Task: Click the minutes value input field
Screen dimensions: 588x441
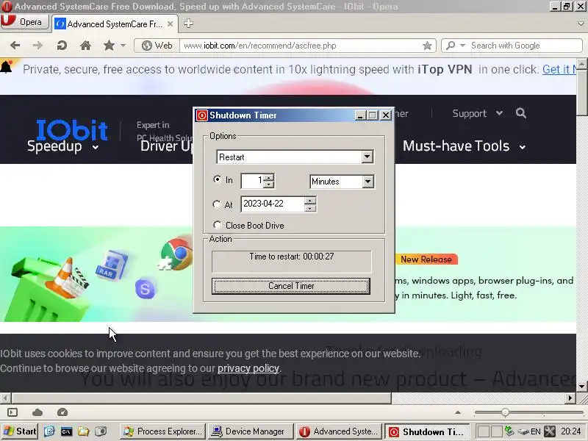Action: point(252,181)
